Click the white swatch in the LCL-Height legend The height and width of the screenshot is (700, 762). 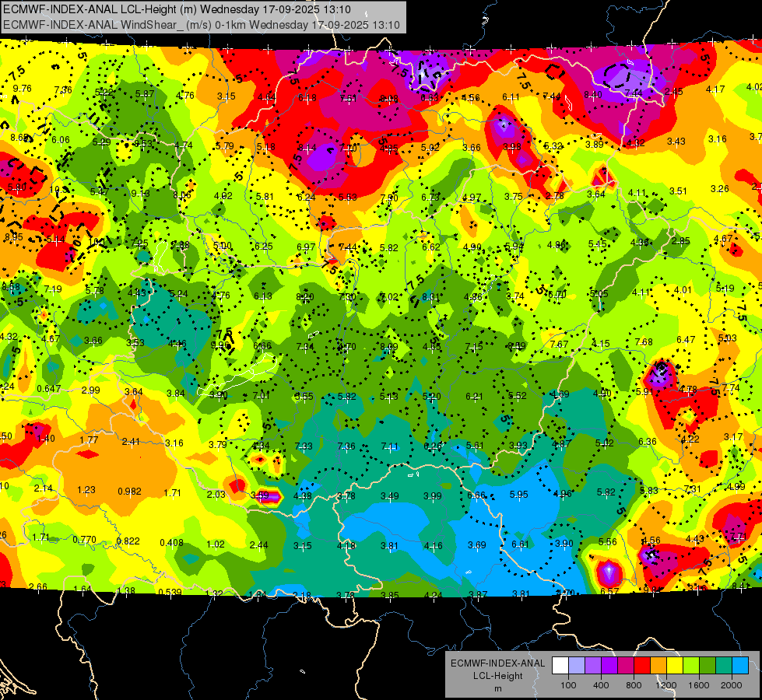coord(560,666)
